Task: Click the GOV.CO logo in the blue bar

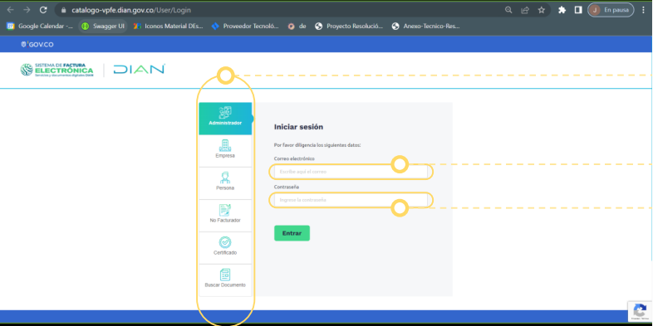Action: click(x=37, y=45)
